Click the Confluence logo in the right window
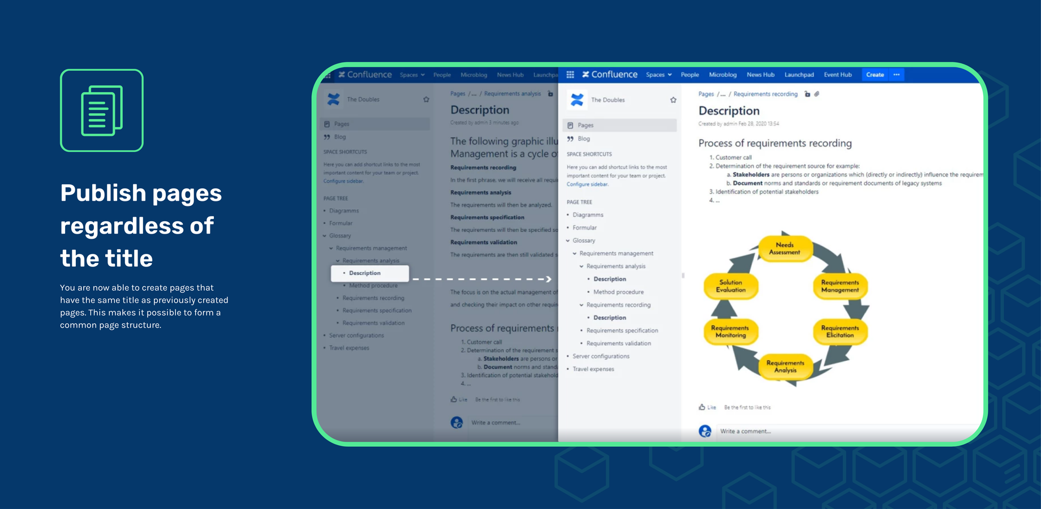The width and height of the screenshot is (1041, 509). [x=609, y=75]
